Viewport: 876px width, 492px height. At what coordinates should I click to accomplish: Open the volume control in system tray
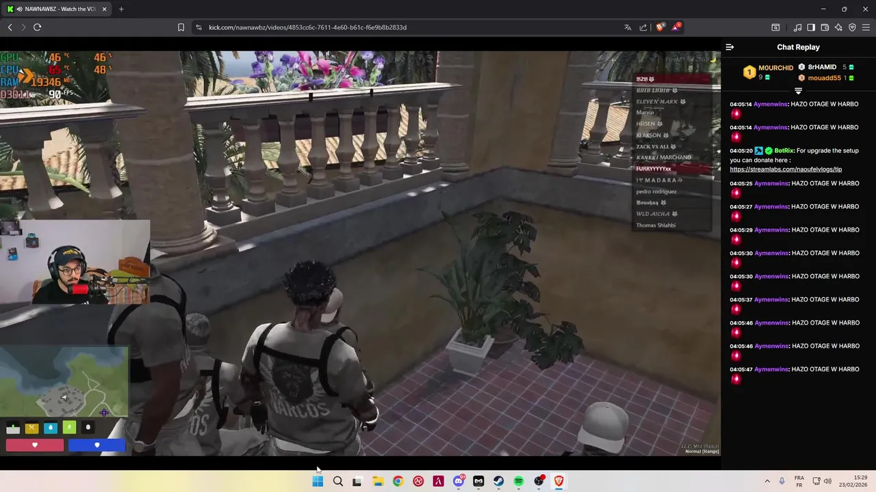pyautogui.click(x=827, y=482)
